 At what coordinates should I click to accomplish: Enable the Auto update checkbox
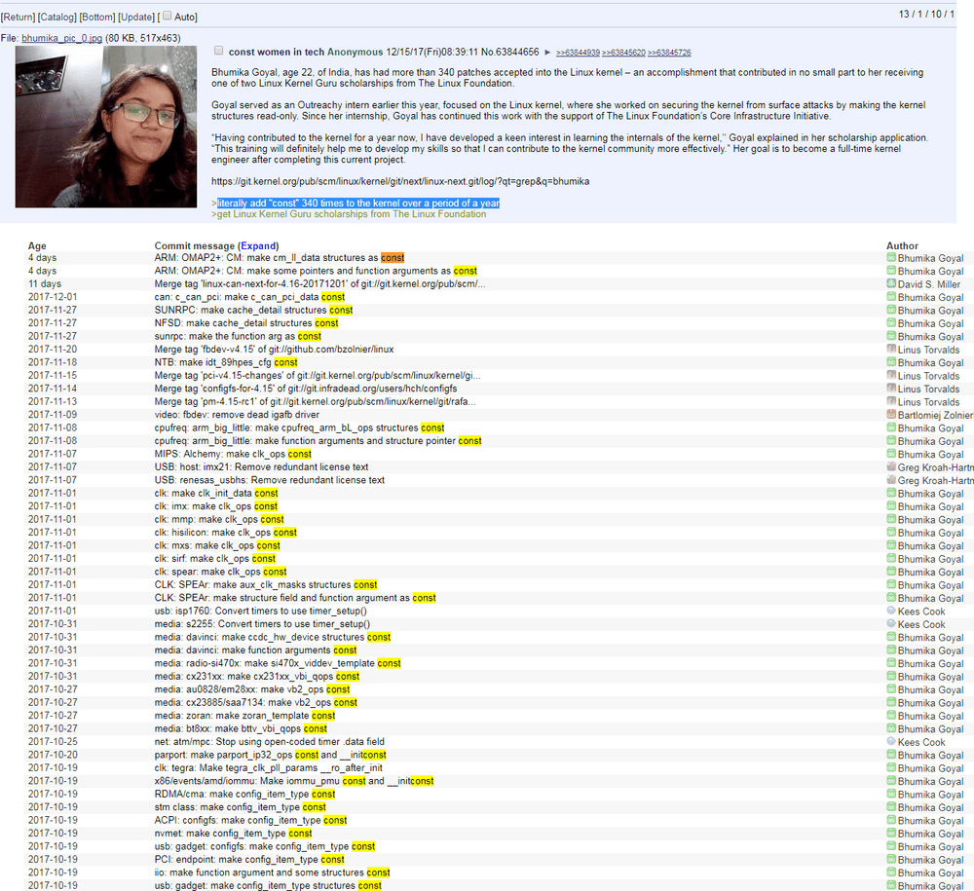[167, 17]
